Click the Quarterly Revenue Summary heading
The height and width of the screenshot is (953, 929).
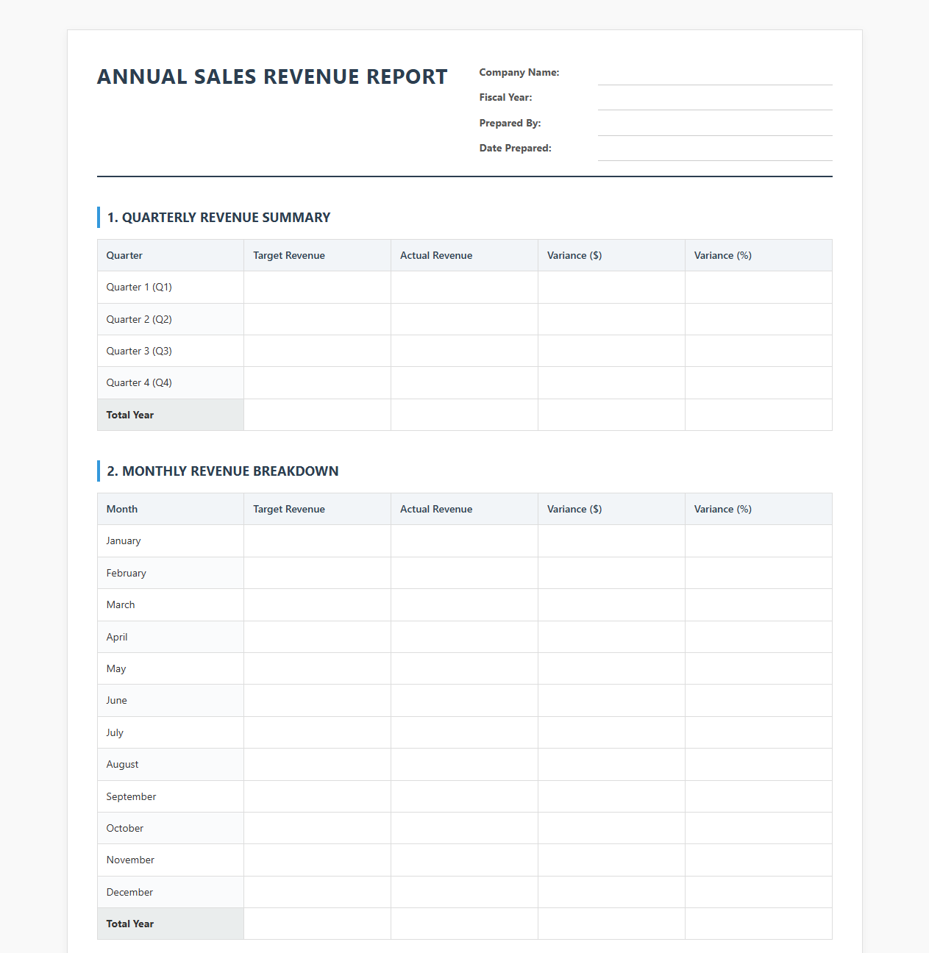[x=219, y=218]
